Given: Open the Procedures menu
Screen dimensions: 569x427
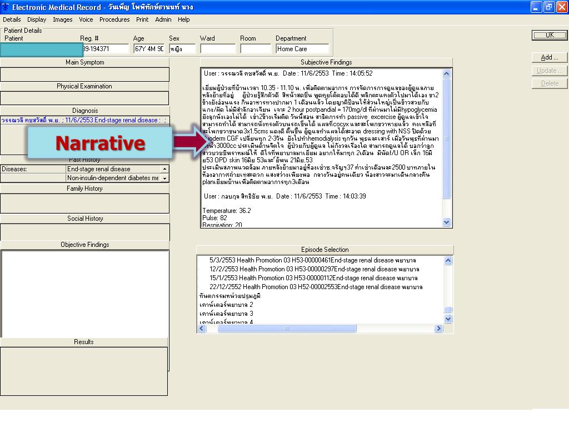Looking at the screenshot, I should pos(114,19).
